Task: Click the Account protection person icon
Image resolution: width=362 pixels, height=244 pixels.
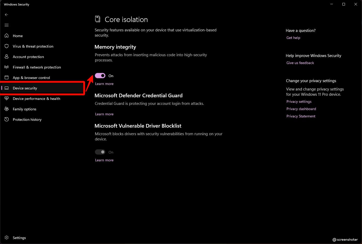Action: click(x=7, y=56)
